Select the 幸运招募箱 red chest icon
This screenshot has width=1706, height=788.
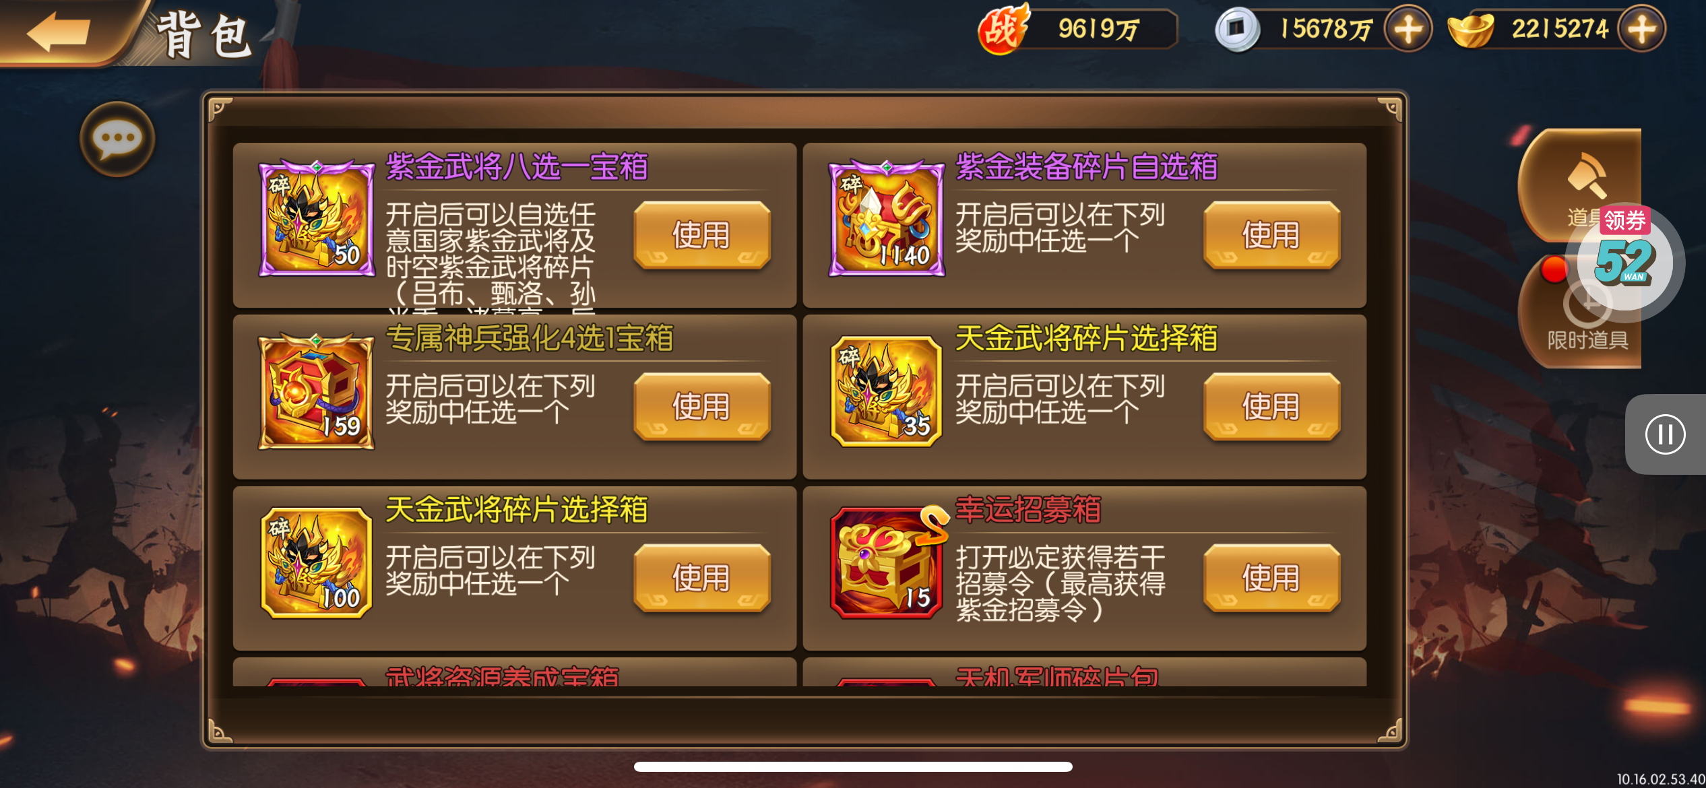887,562
